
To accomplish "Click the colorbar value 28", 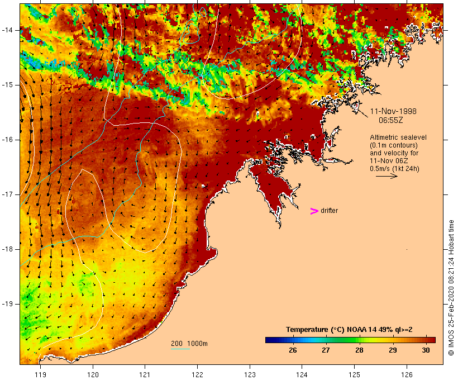I will point(359,350).
